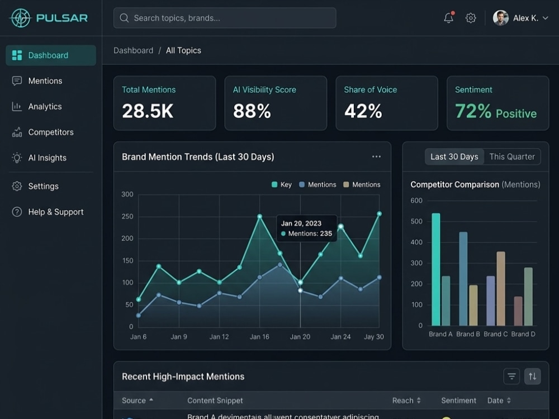Click Recent High-Impact Mentions heading
This screenshot has width=559, height=419.
pos(183,377)
